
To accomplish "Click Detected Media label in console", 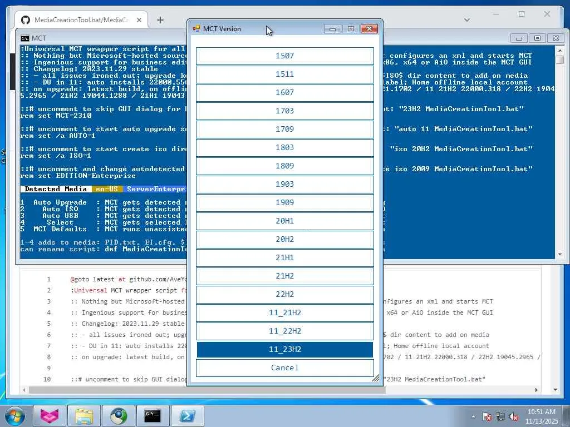I will (56, 189).
